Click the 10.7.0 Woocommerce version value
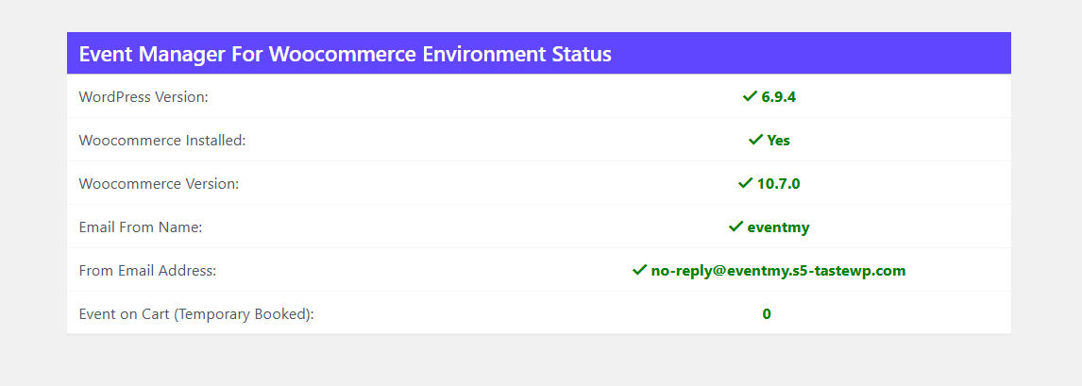Image resolution: width=1082 pixels, height=386 pixels. tap(778, 183)
